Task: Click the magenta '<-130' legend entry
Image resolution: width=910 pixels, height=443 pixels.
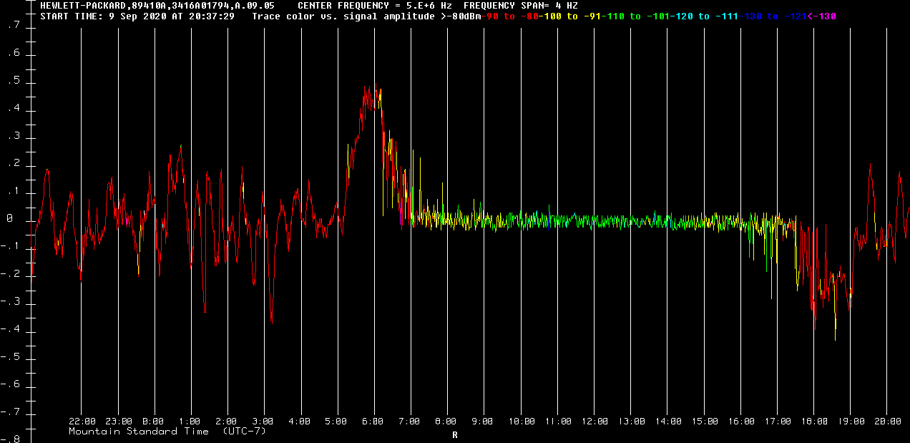Action: click(821, 16)
